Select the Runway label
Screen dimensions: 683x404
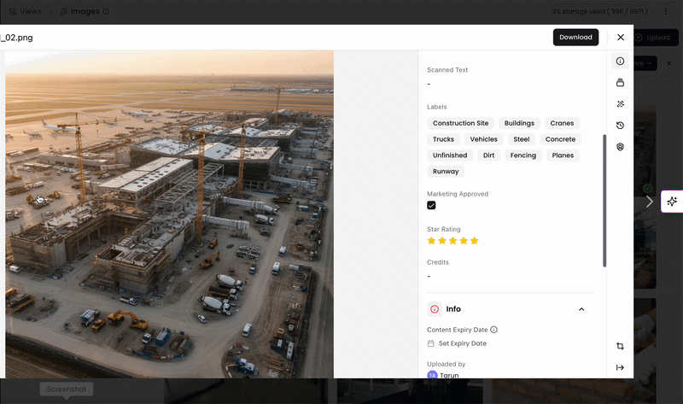(446, 172)
